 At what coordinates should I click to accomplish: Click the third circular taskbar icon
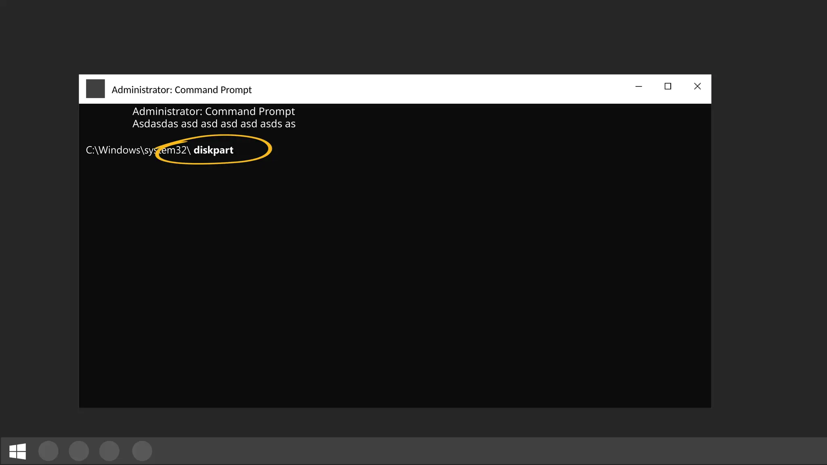[109, 451]
